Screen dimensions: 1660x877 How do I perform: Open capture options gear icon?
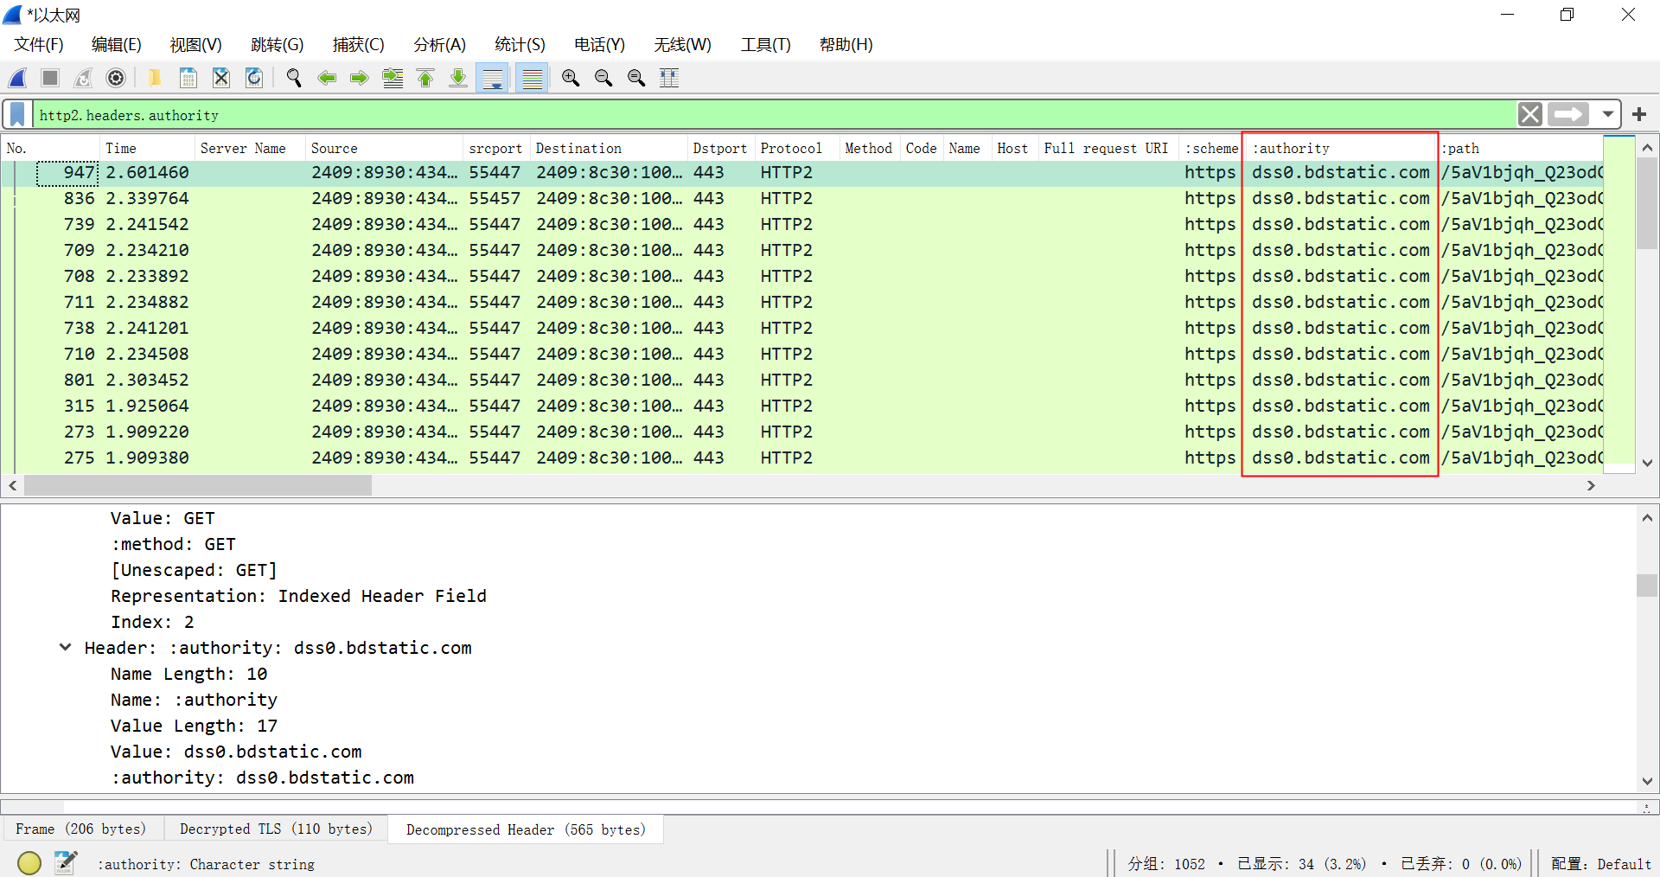(116, 79)
